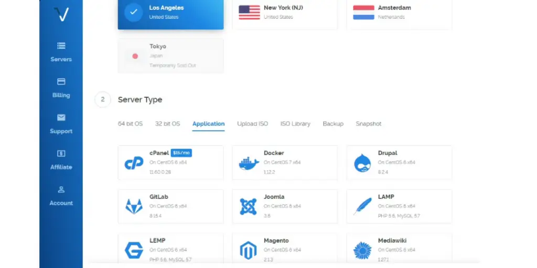Open the Support envelope icon
This screenshot has width=537, height=268.
61,117
